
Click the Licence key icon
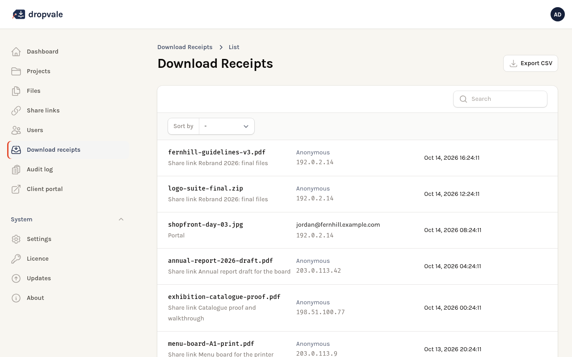click(16, 259)
